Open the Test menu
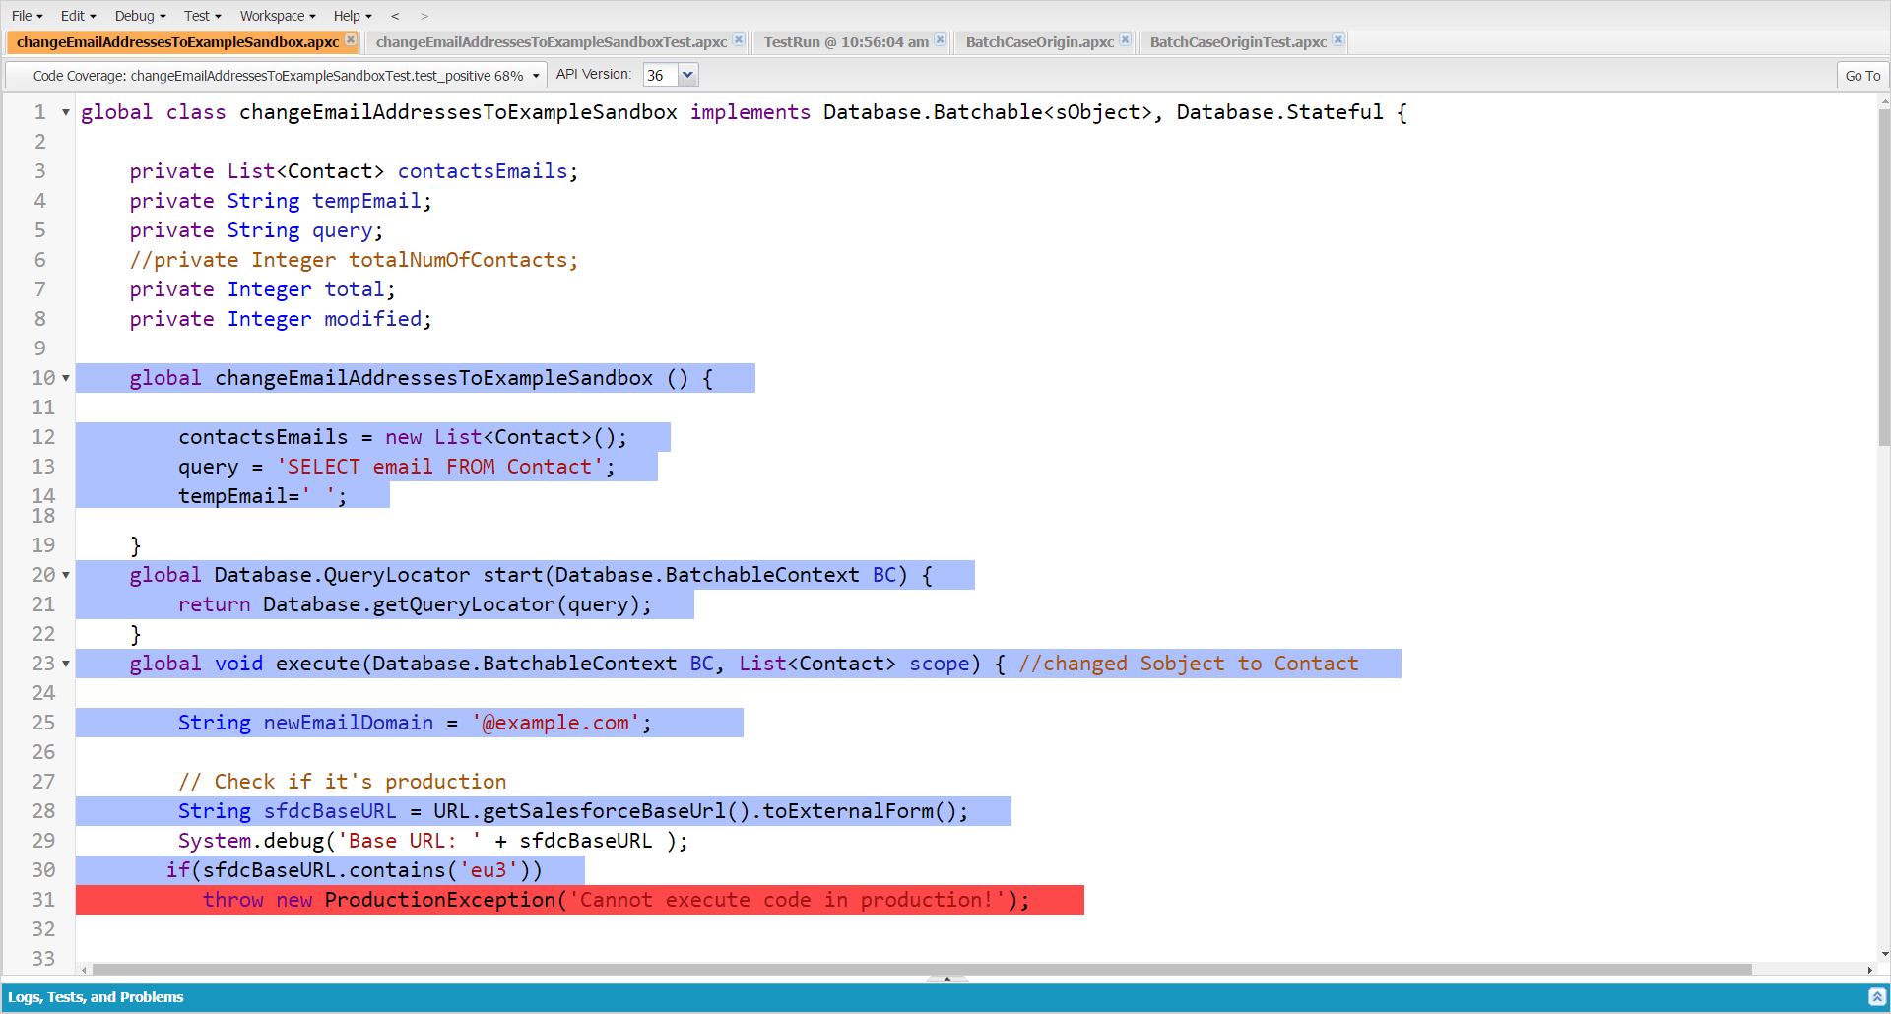Viewport: 1891px width, 1014px height. click(x=201, y=16)
